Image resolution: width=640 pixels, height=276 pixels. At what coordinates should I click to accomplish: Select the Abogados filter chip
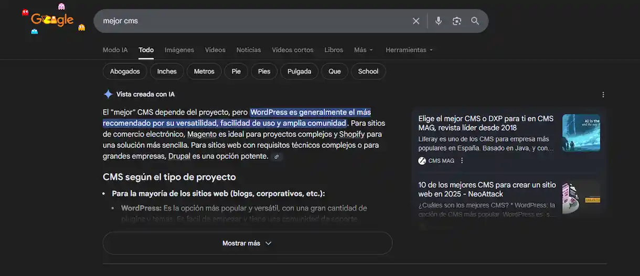pyautogui.click(x=125, y=72)
